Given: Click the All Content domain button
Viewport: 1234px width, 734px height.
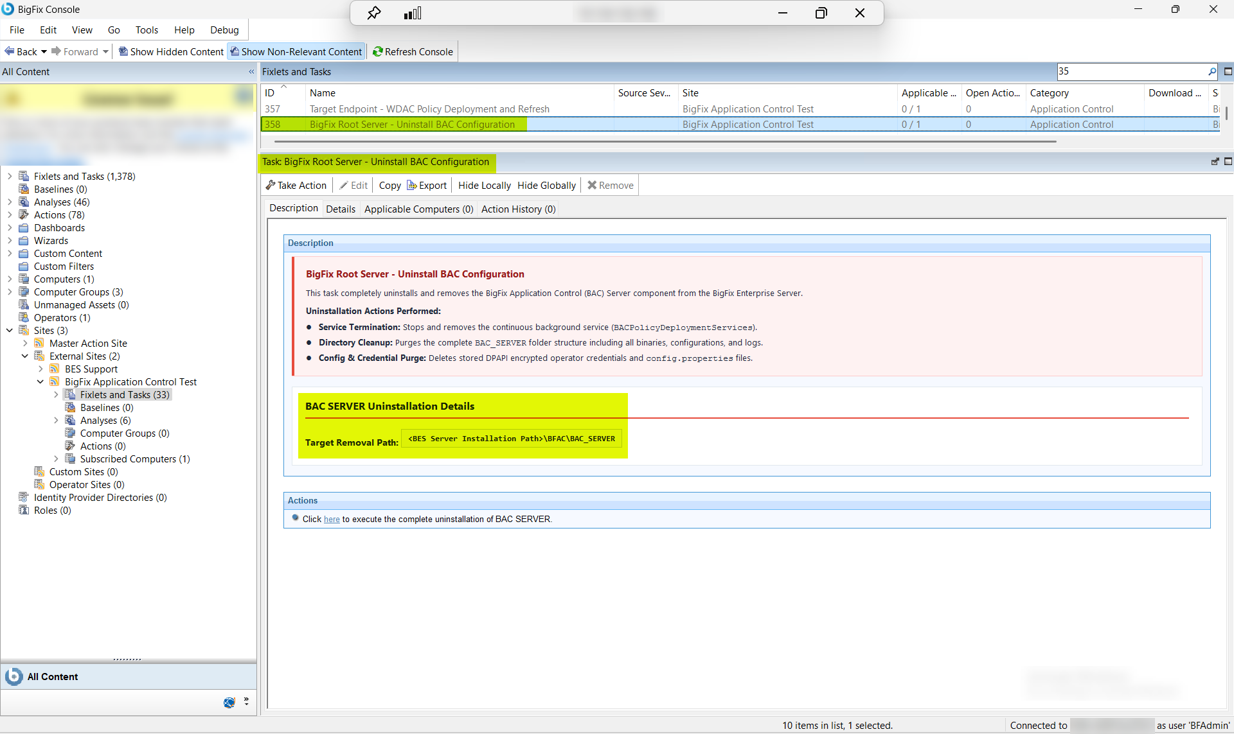Looking at the screenshot, I should tap(129, 676).
